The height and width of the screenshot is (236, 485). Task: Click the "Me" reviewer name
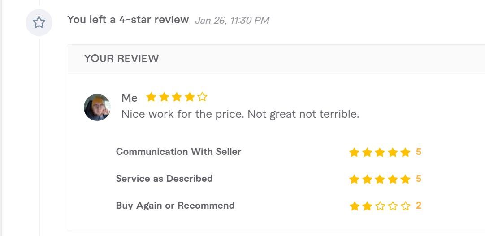pyautogui.click(x=130, y=98)
